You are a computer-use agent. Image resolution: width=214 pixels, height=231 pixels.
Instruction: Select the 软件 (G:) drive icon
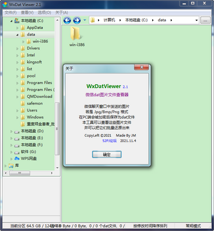click(17, 152)
